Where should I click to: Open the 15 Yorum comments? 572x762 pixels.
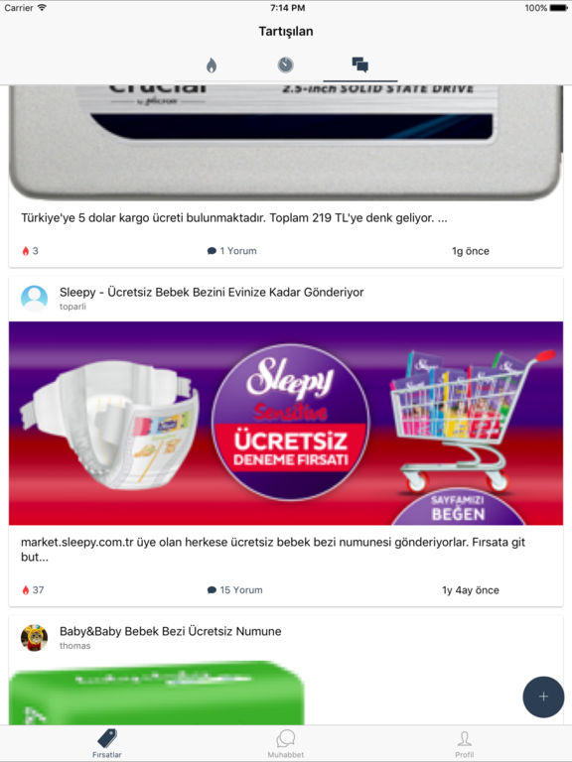point(235,590)
